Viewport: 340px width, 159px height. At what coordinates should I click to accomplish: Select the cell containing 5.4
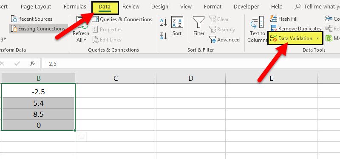coord(39,103)
